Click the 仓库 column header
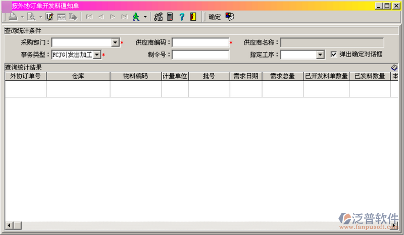 78,76
